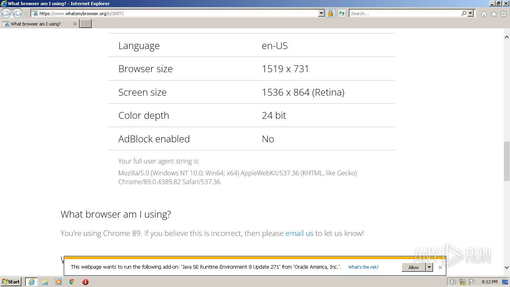Open File Explorer folder taskbar icon
The image size is (510, 287).
point(45,282)
